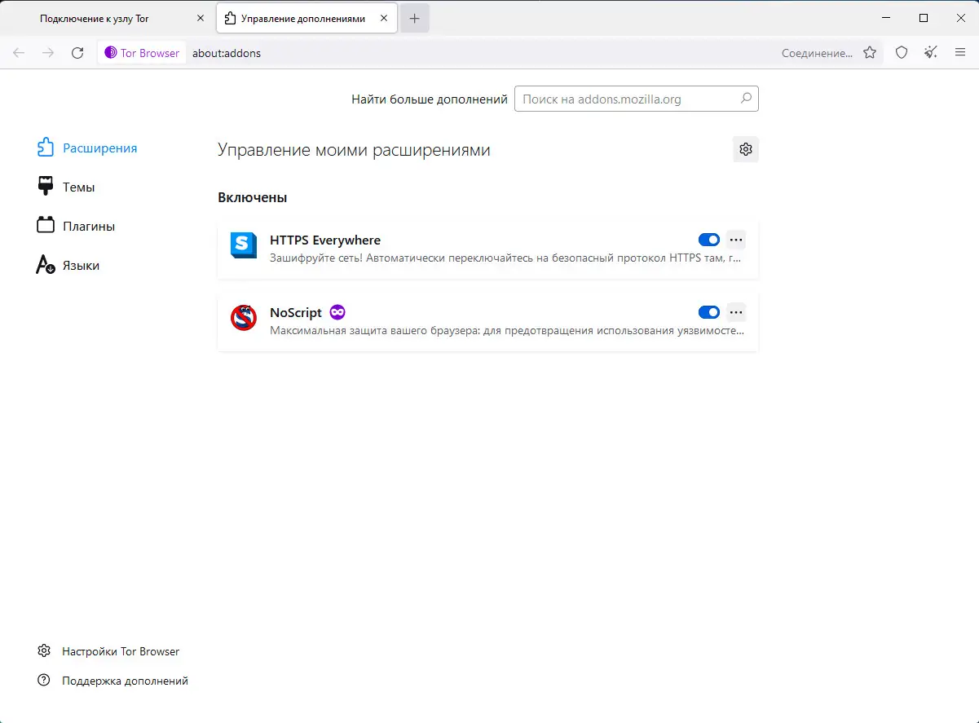Close the Подключение к узлу Tor tab

pyautogui.click(x=201, y=19)
